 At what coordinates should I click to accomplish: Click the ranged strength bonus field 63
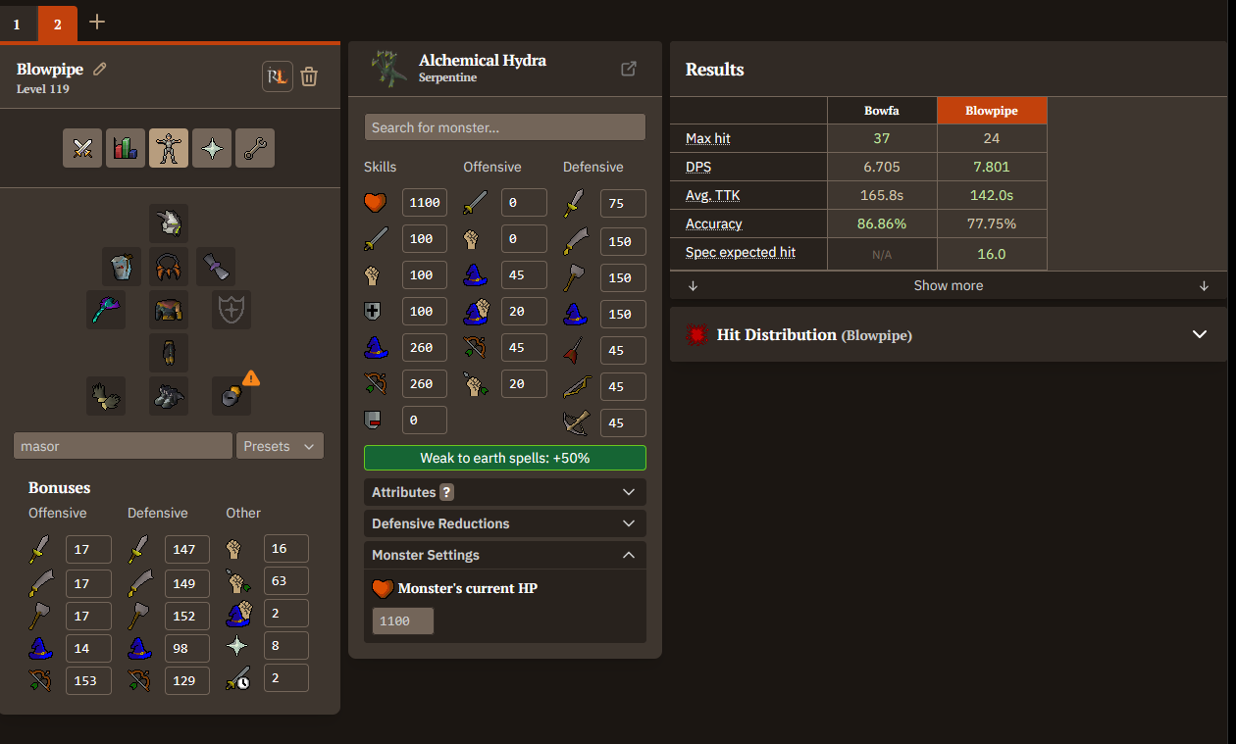[286, 581]
